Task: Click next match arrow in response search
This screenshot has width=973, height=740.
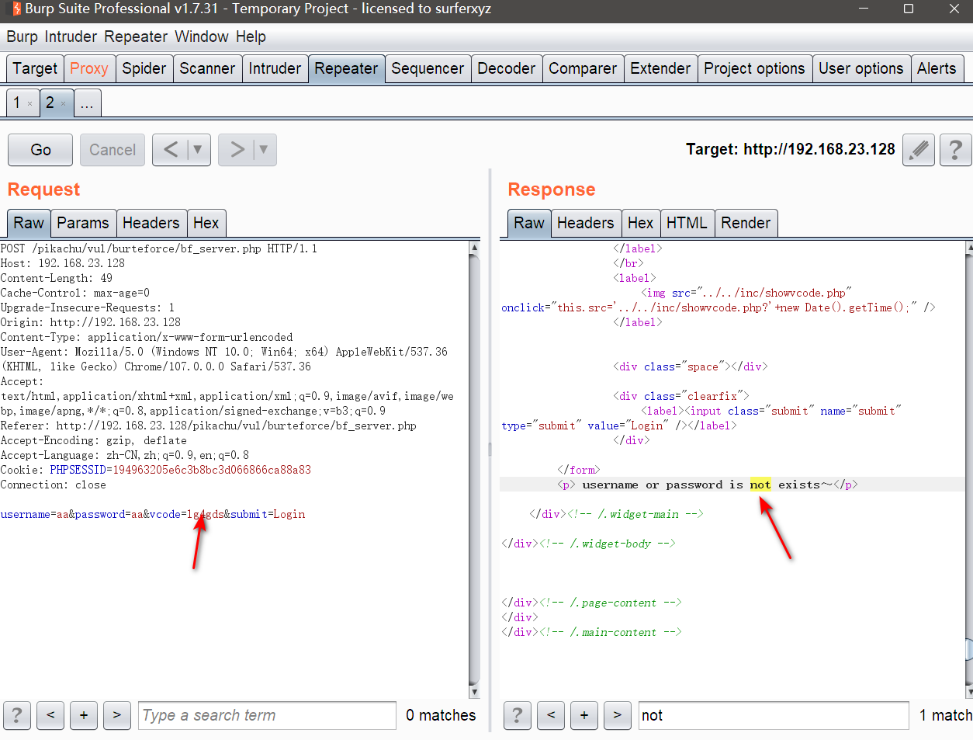Action: click(x=618, y=715)
